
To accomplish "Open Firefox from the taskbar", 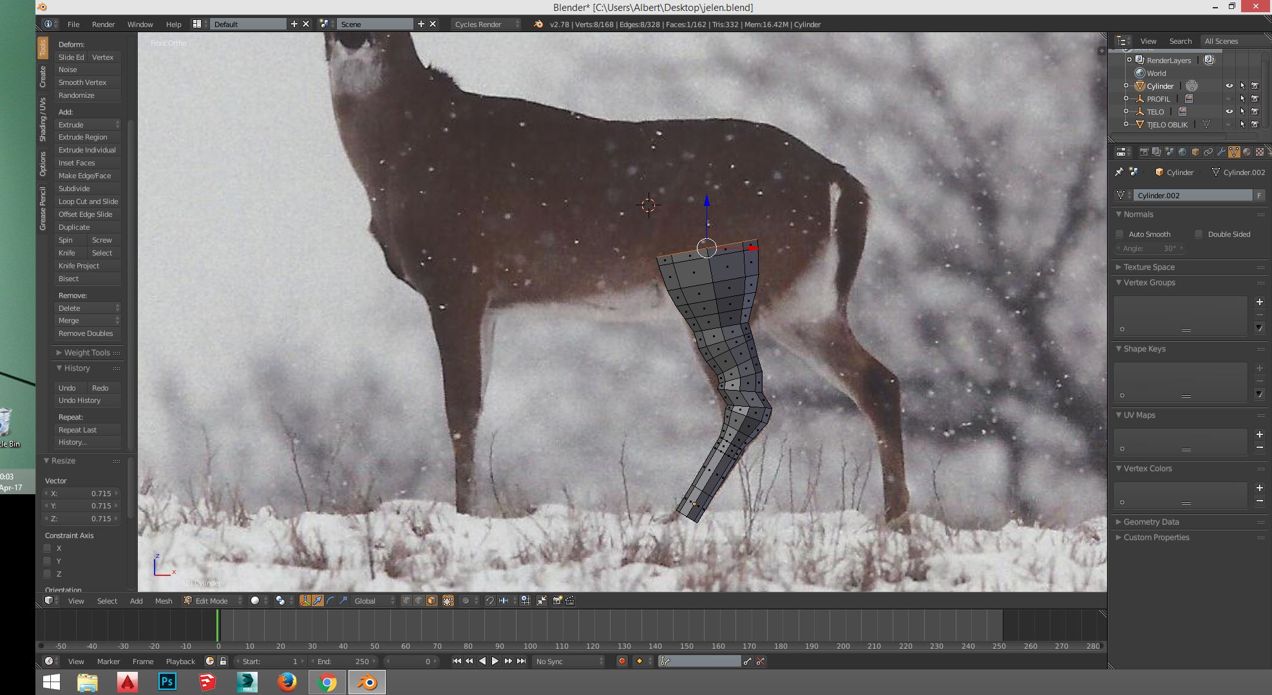I will coord(287,682).
